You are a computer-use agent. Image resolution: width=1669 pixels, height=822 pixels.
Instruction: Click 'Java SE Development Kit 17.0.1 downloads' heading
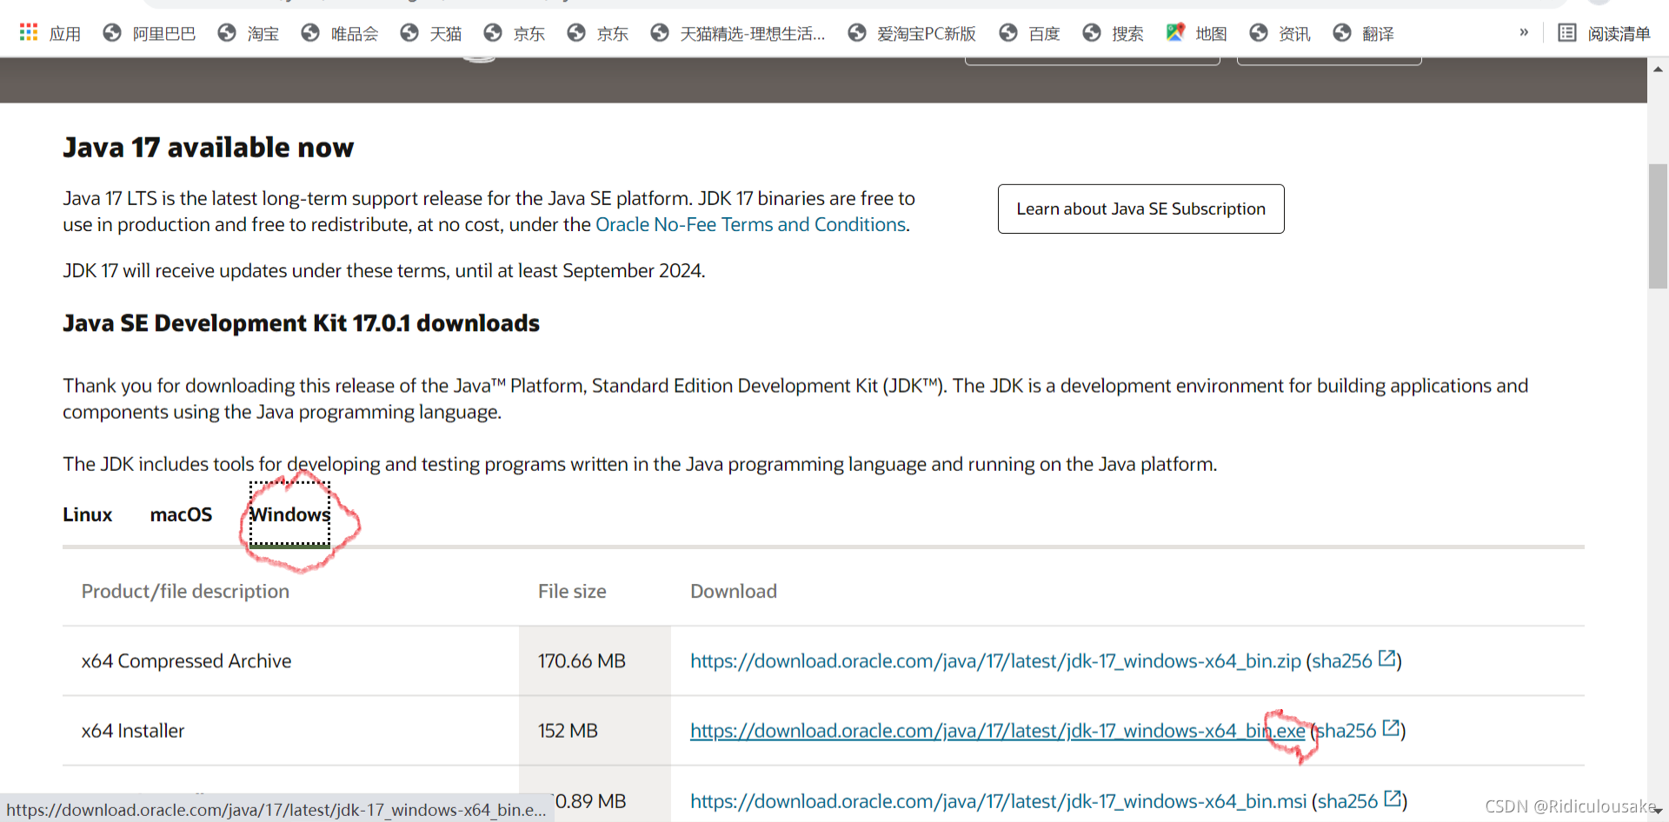pyautogui.click(x=301, y=323)
